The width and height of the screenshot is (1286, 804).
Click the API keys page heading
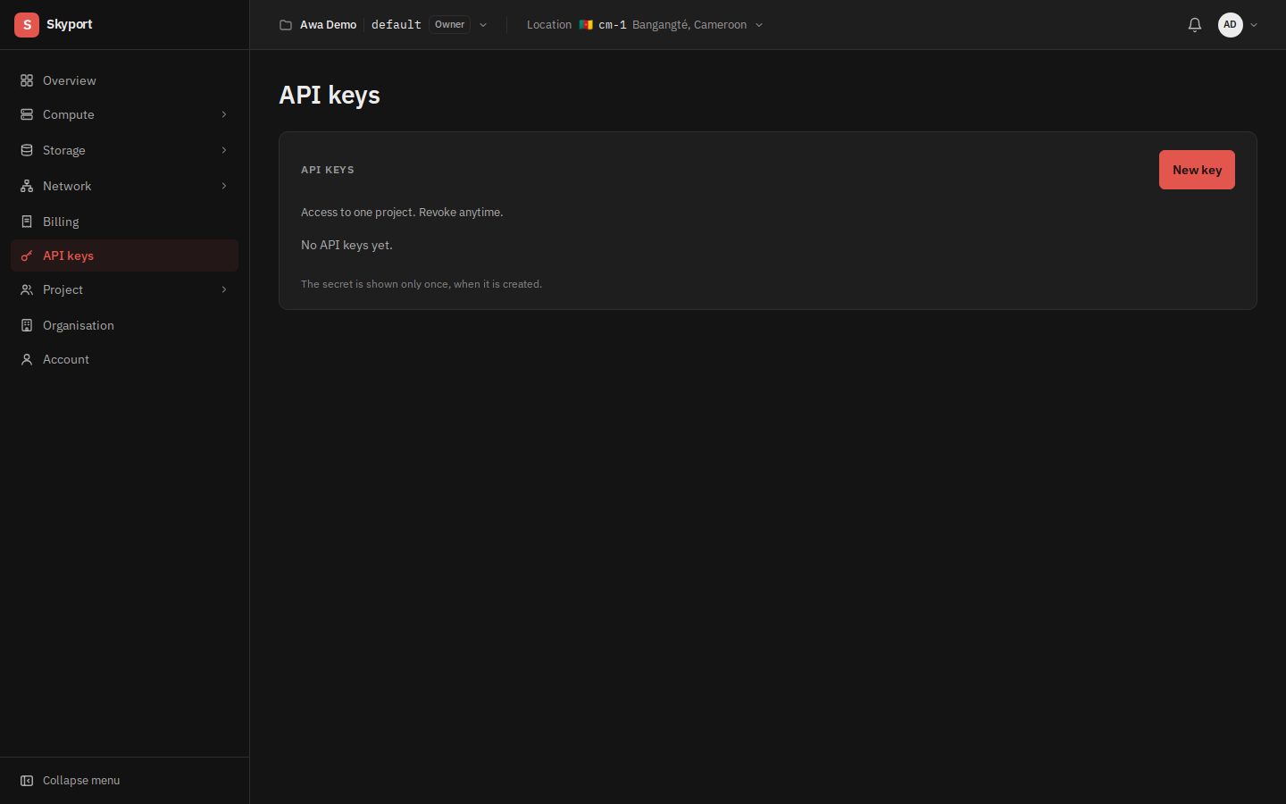(330, 95)
